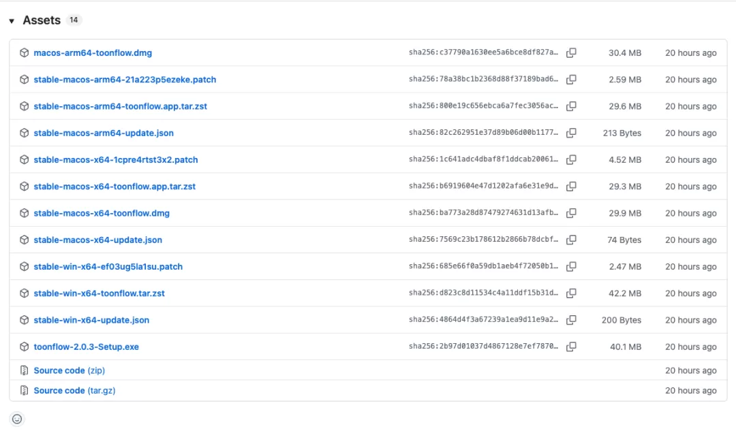This screenshot has width=736, height=433.
Task: Copy SHA256 hash for macos-arm64-toonflow.dmg
Action: coord(571,52)
